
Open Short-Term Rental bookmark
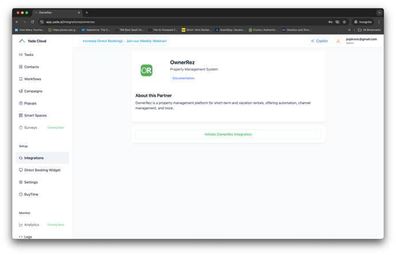(196, 30)
